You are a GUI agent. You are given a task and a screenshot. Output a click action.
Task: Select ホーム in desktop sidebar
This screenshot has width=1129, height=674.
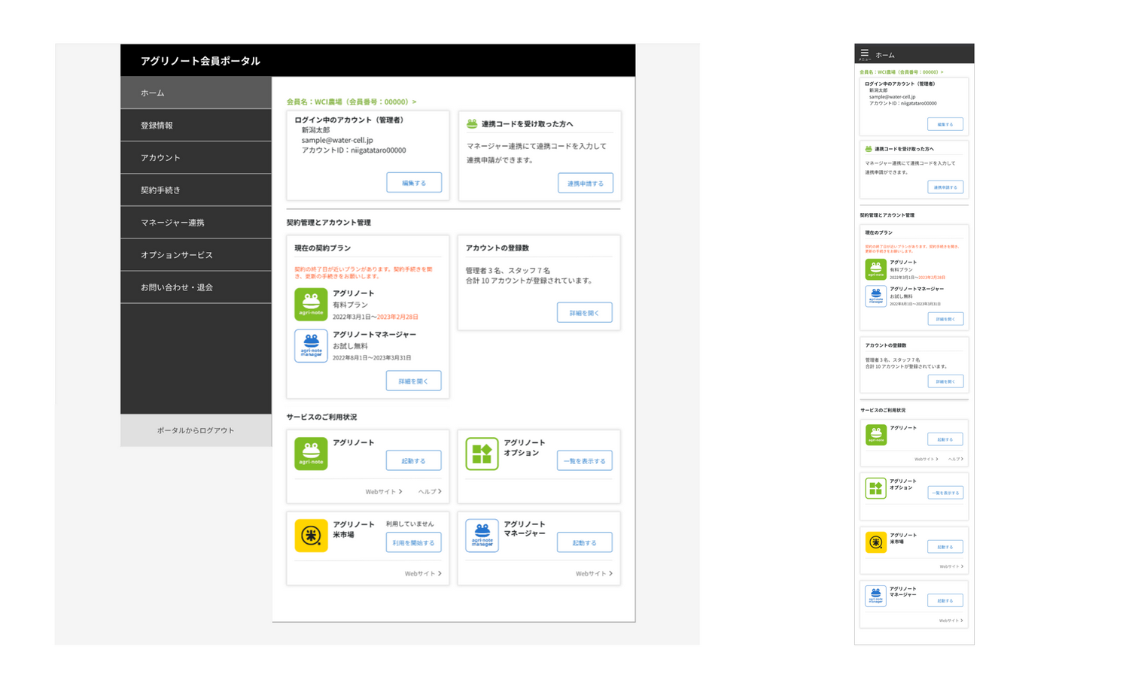pos(196,93)
